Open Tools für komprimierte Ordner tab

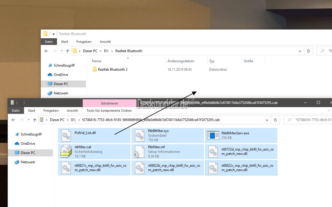109,111
